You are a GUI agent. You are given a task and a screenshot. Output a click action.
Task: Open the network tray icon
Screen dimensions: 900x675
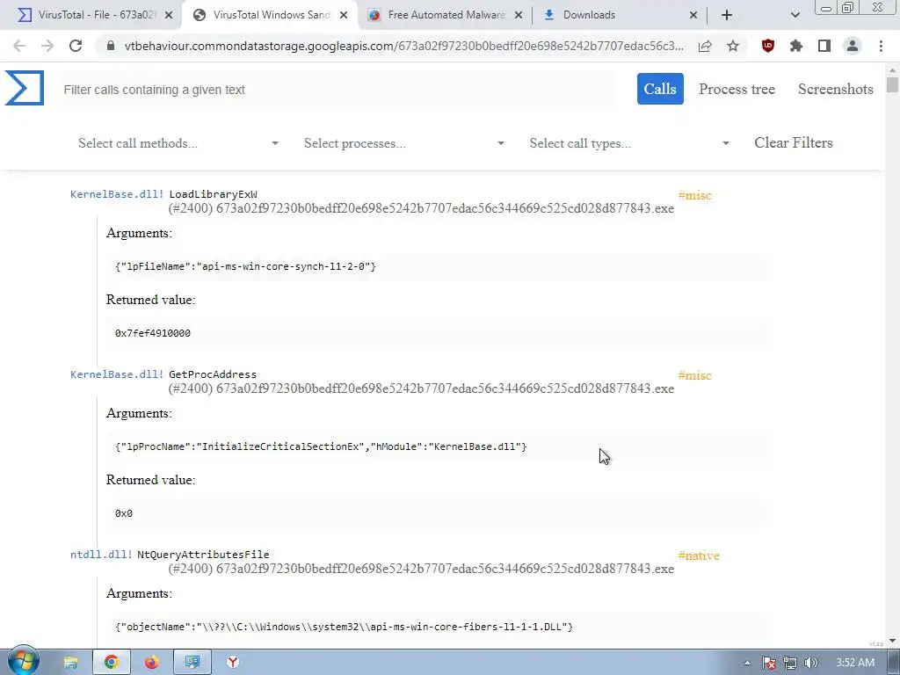tap(790, 663)
